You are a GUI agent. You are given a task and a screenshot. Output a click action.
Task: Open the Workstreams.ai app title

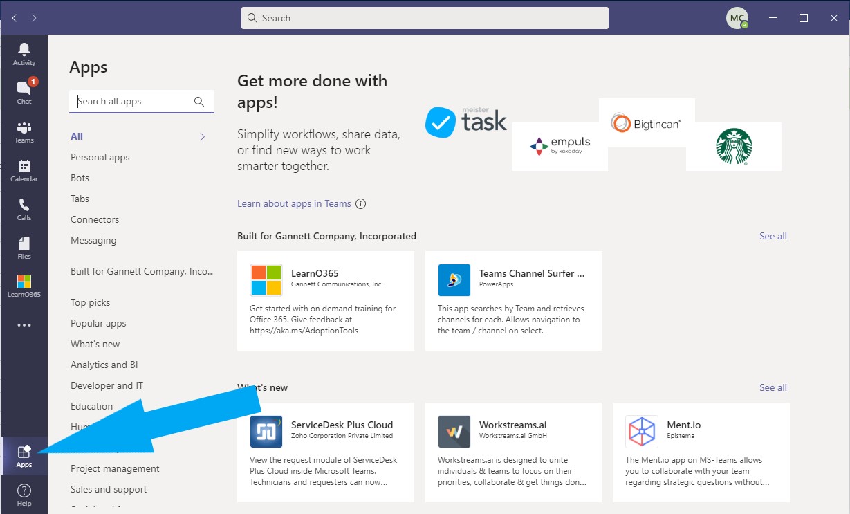[x=512, y=425]
